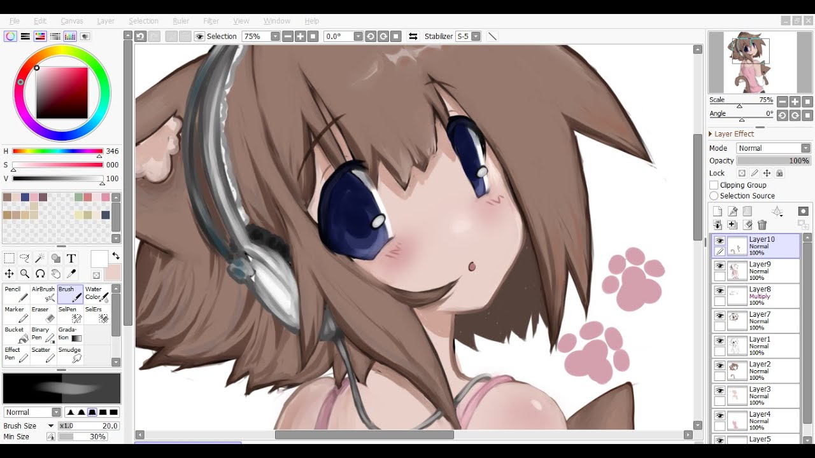815x458 pixels.
Task: Open the Filter menu
Action: [211, 21]
